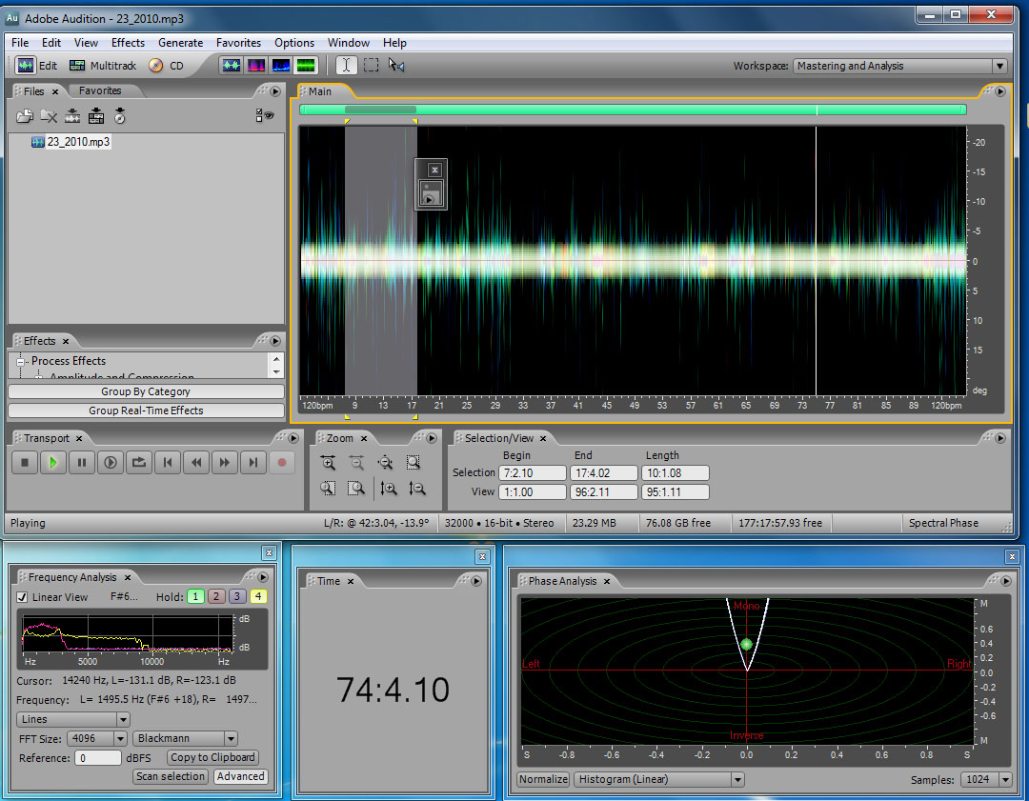
Task: Open the FFT Size dropdown
Action: [120, 739]
